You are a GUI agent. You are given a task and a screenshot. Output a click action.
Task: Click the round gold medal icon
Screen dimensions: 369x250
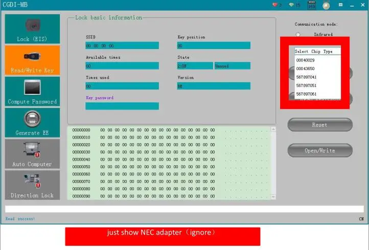[326, 6]
